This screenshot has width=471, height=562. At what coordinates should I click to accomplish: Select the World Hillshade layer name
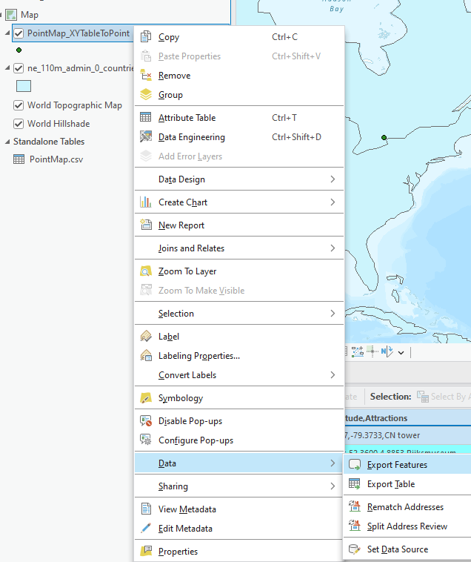pyautogui.click(x=59, y=124)
